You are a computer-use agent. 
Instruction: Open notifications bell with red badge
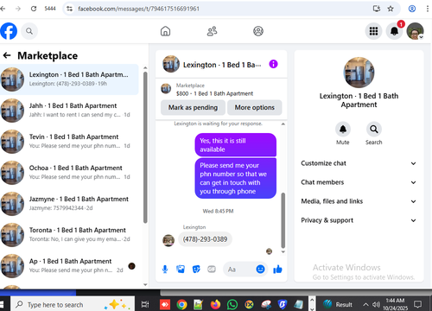point(394,31)
